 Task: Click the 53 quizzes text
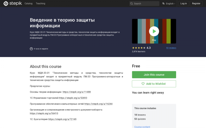point(140,119)
